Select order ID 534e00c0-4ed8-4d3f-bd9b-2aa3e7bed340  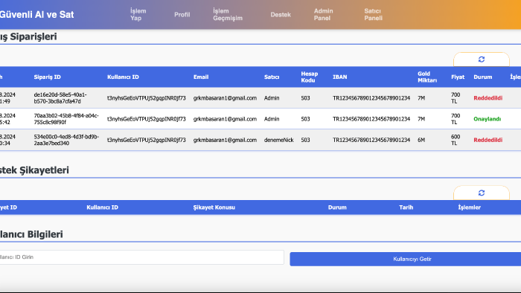66,140
